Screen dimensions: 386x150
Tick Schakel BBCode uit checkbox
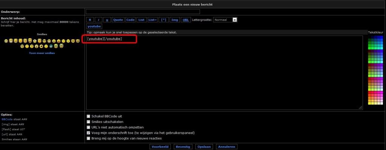click(x=88, y=116)
